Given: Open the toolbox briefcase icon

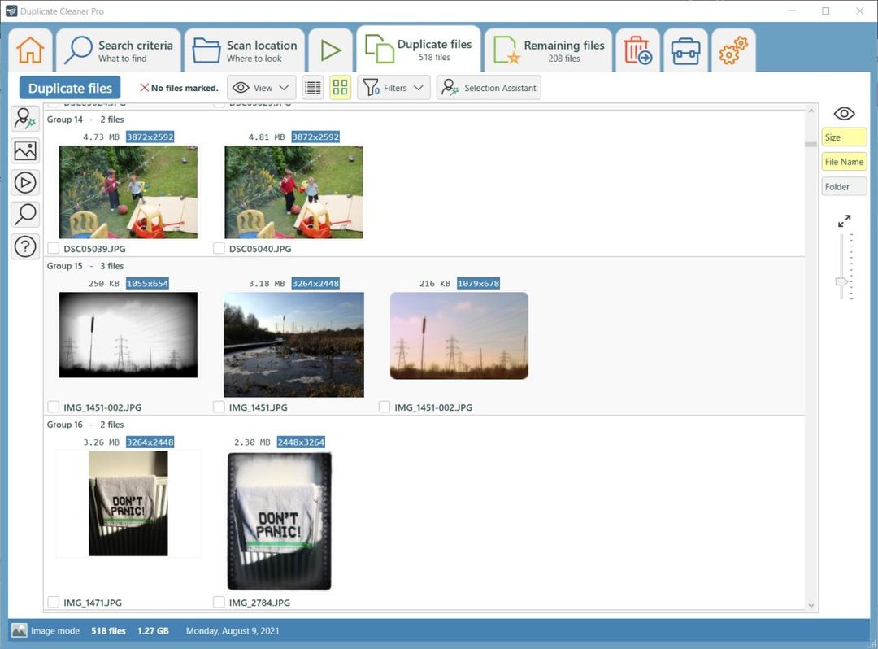Looking at the screenshot, I should [x=685, y=50].
